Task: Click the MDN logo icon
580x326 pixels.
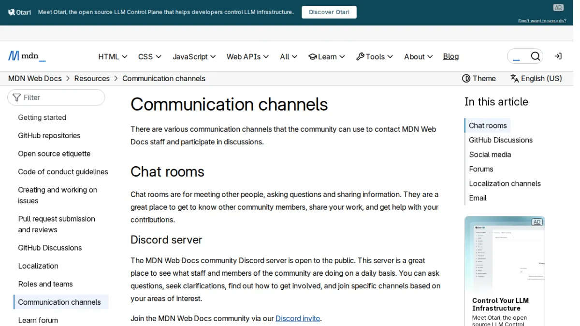Action: pos(27,56)
